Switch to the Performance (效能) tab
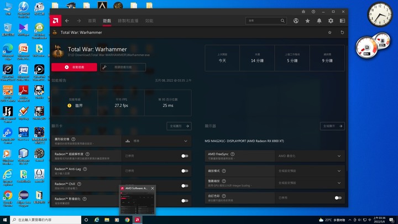Viewport: 398px width, 224px height. pos(149,21)
